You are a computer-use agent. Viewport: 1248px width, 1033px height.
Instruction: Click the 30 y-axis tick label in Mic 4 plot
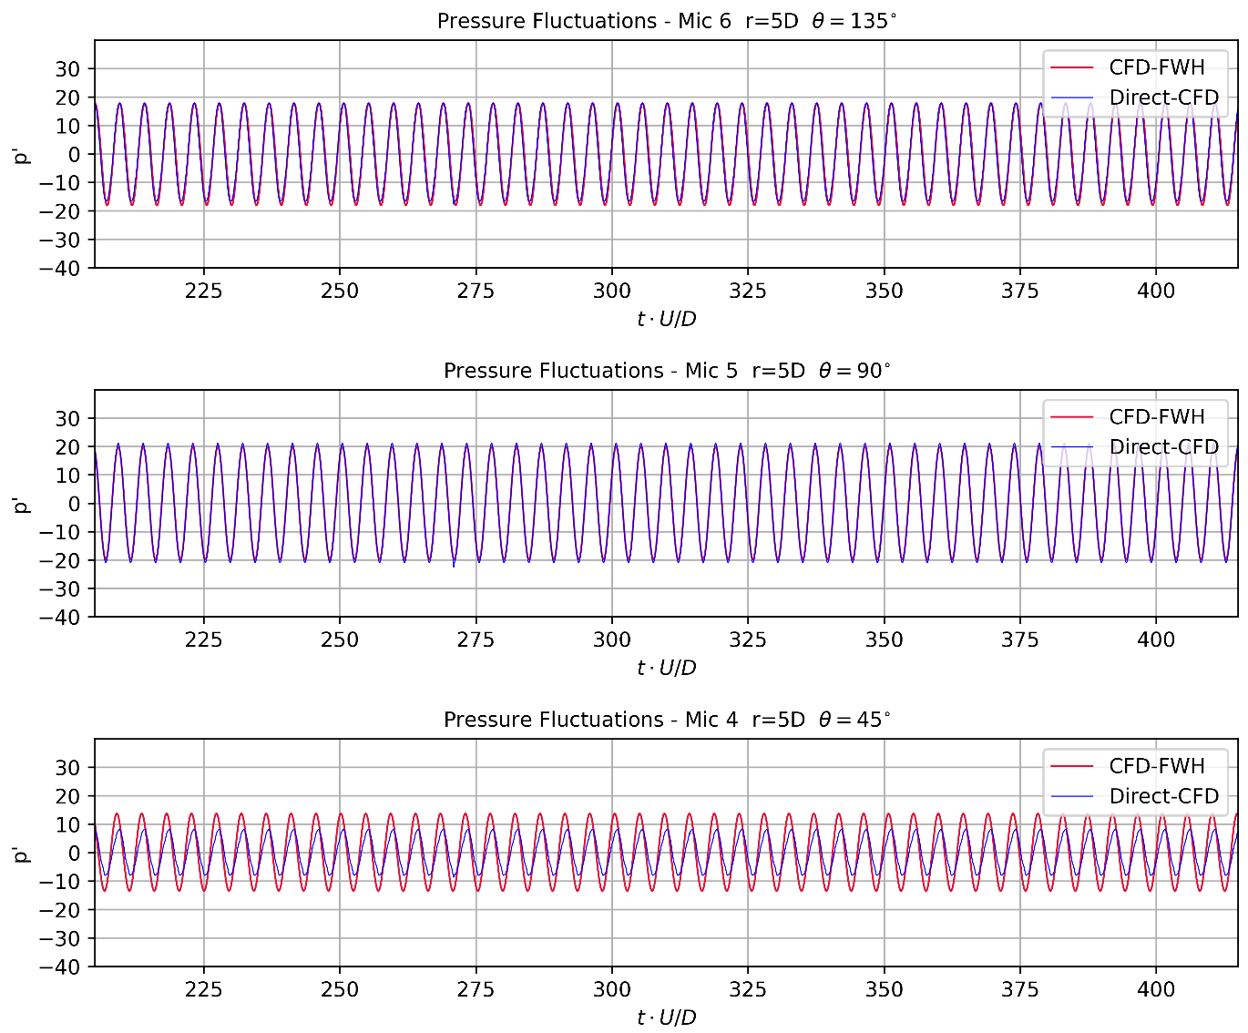point(67,768)
